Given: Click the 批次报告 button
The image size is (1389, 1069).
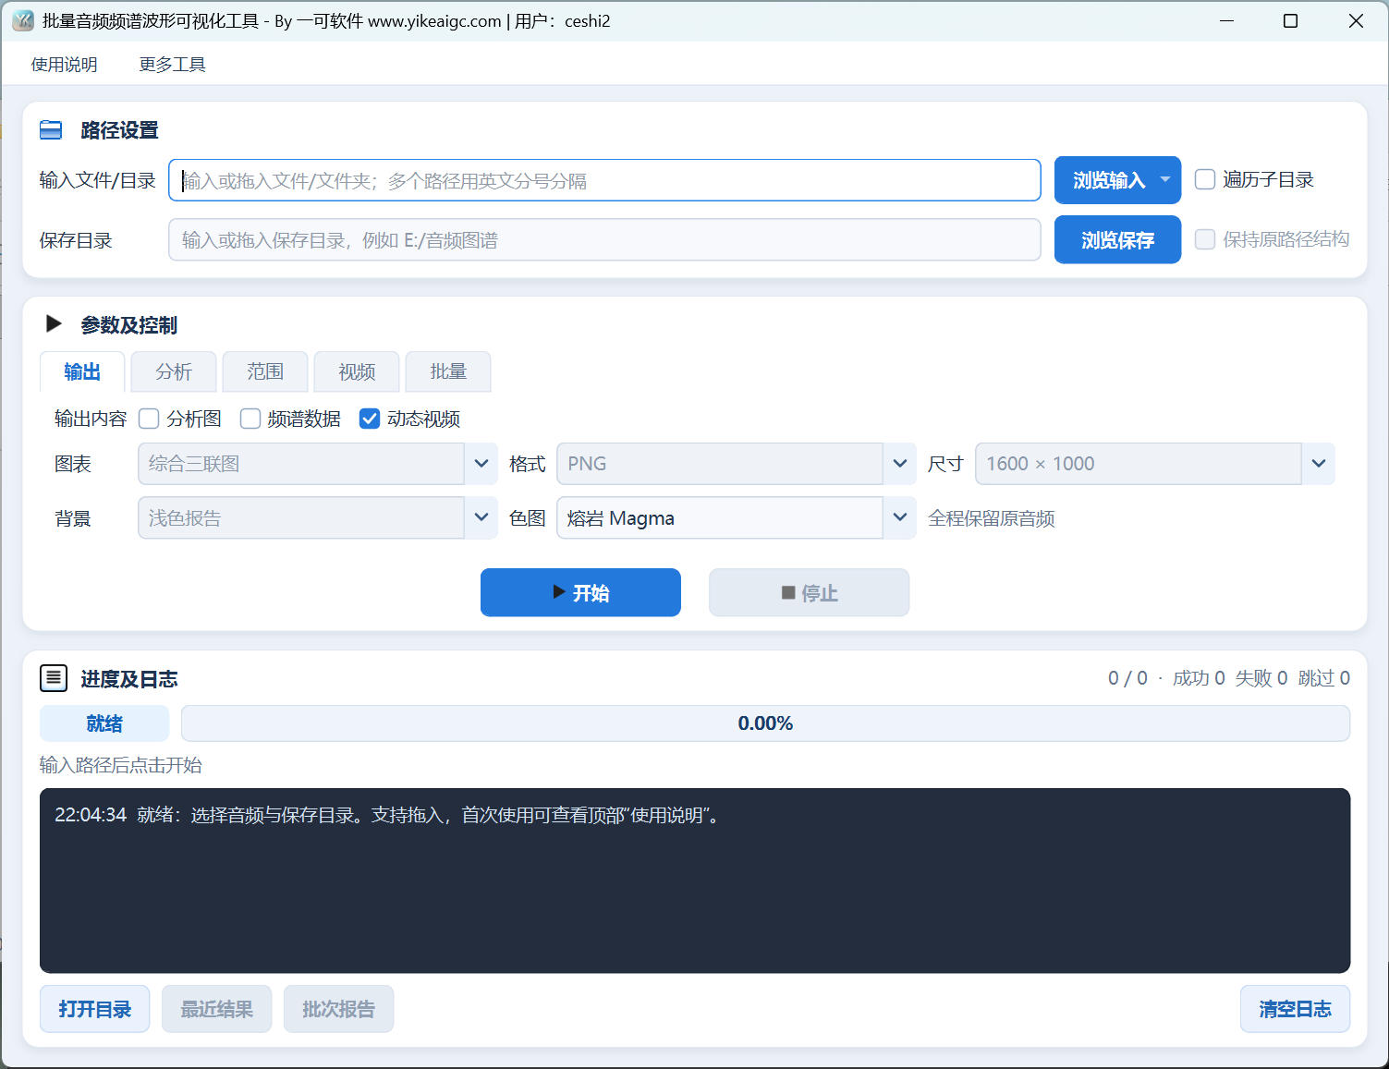Looking at the screenshot, I should [338, 1009].
